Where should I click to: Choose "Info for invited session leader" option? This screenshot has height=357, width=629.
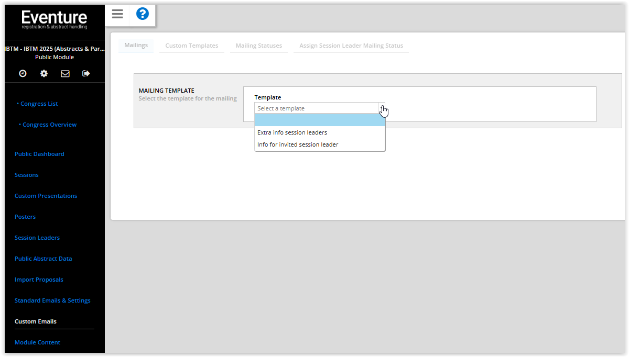pos(298,144)
